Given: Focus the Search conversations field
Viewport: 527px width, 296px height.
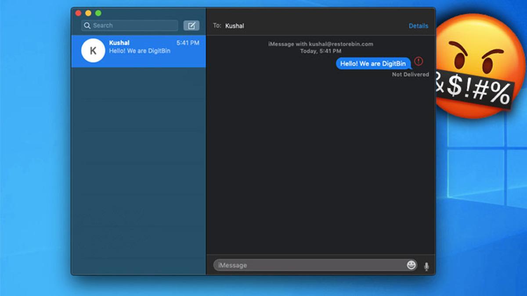Looking at the screenshot, I should (132, 25).
